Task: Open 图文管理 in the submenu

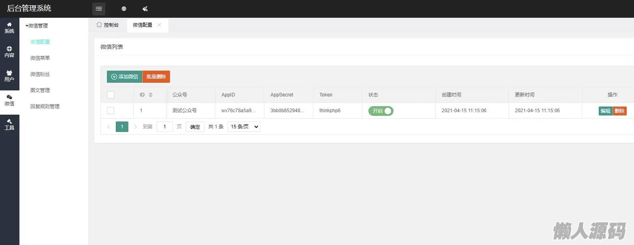Action: tap(40, 90)
